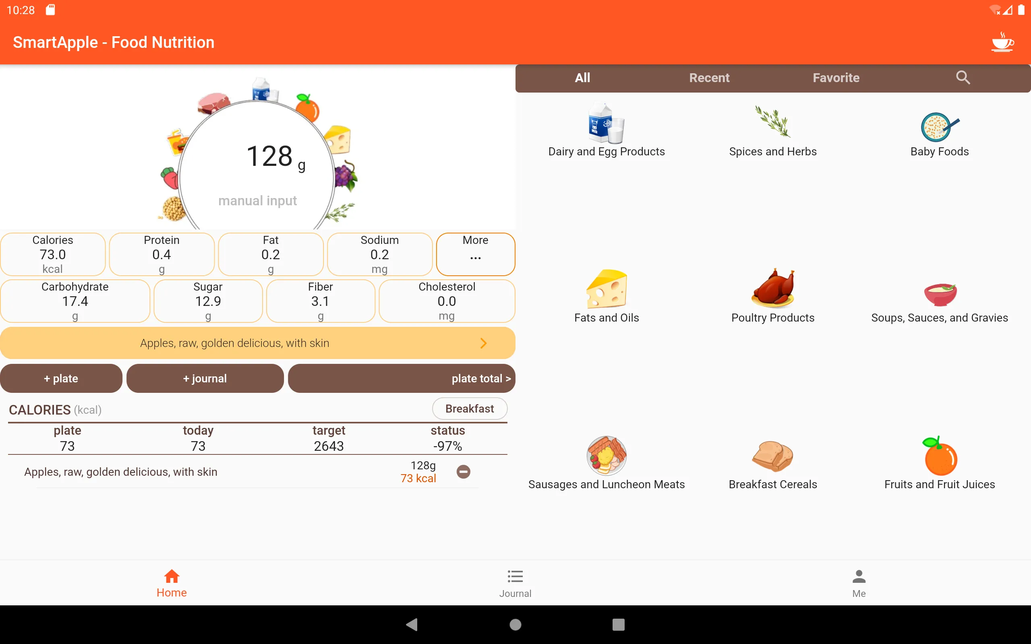View plate total breakdown

coord(402,378)
